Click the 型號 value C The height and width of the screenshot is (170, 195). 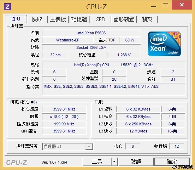point(114,72)
